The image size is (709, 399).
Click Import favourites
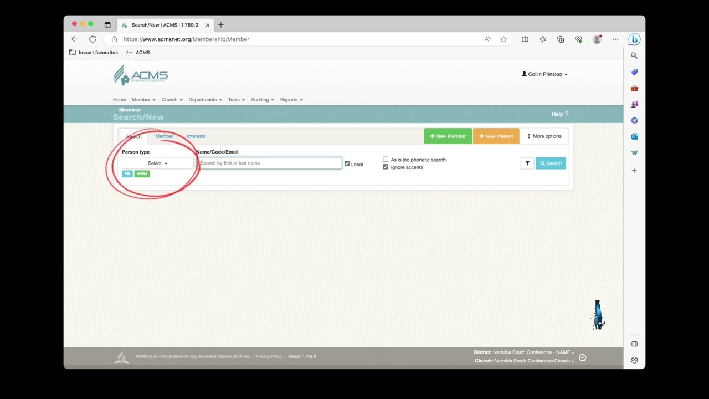click(x=93, y=53)
